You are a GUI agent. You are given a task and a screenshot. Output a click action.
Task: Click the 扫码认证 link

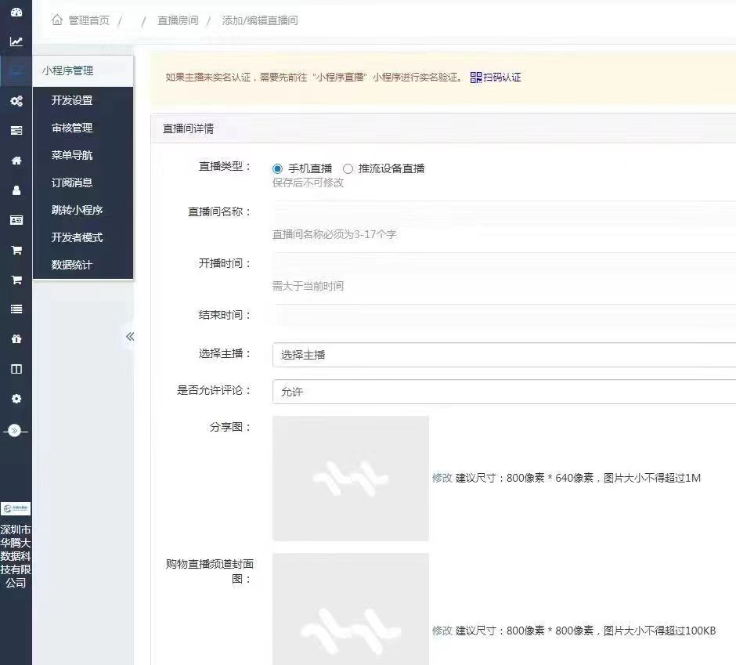pyautogui.click(x=496, y=78)
